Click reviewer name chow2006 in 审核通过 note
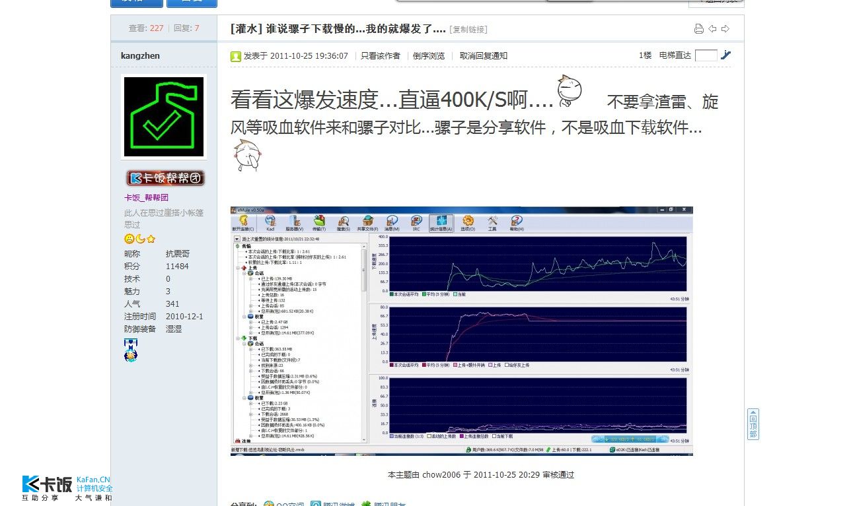 click(x=441, y=474)
